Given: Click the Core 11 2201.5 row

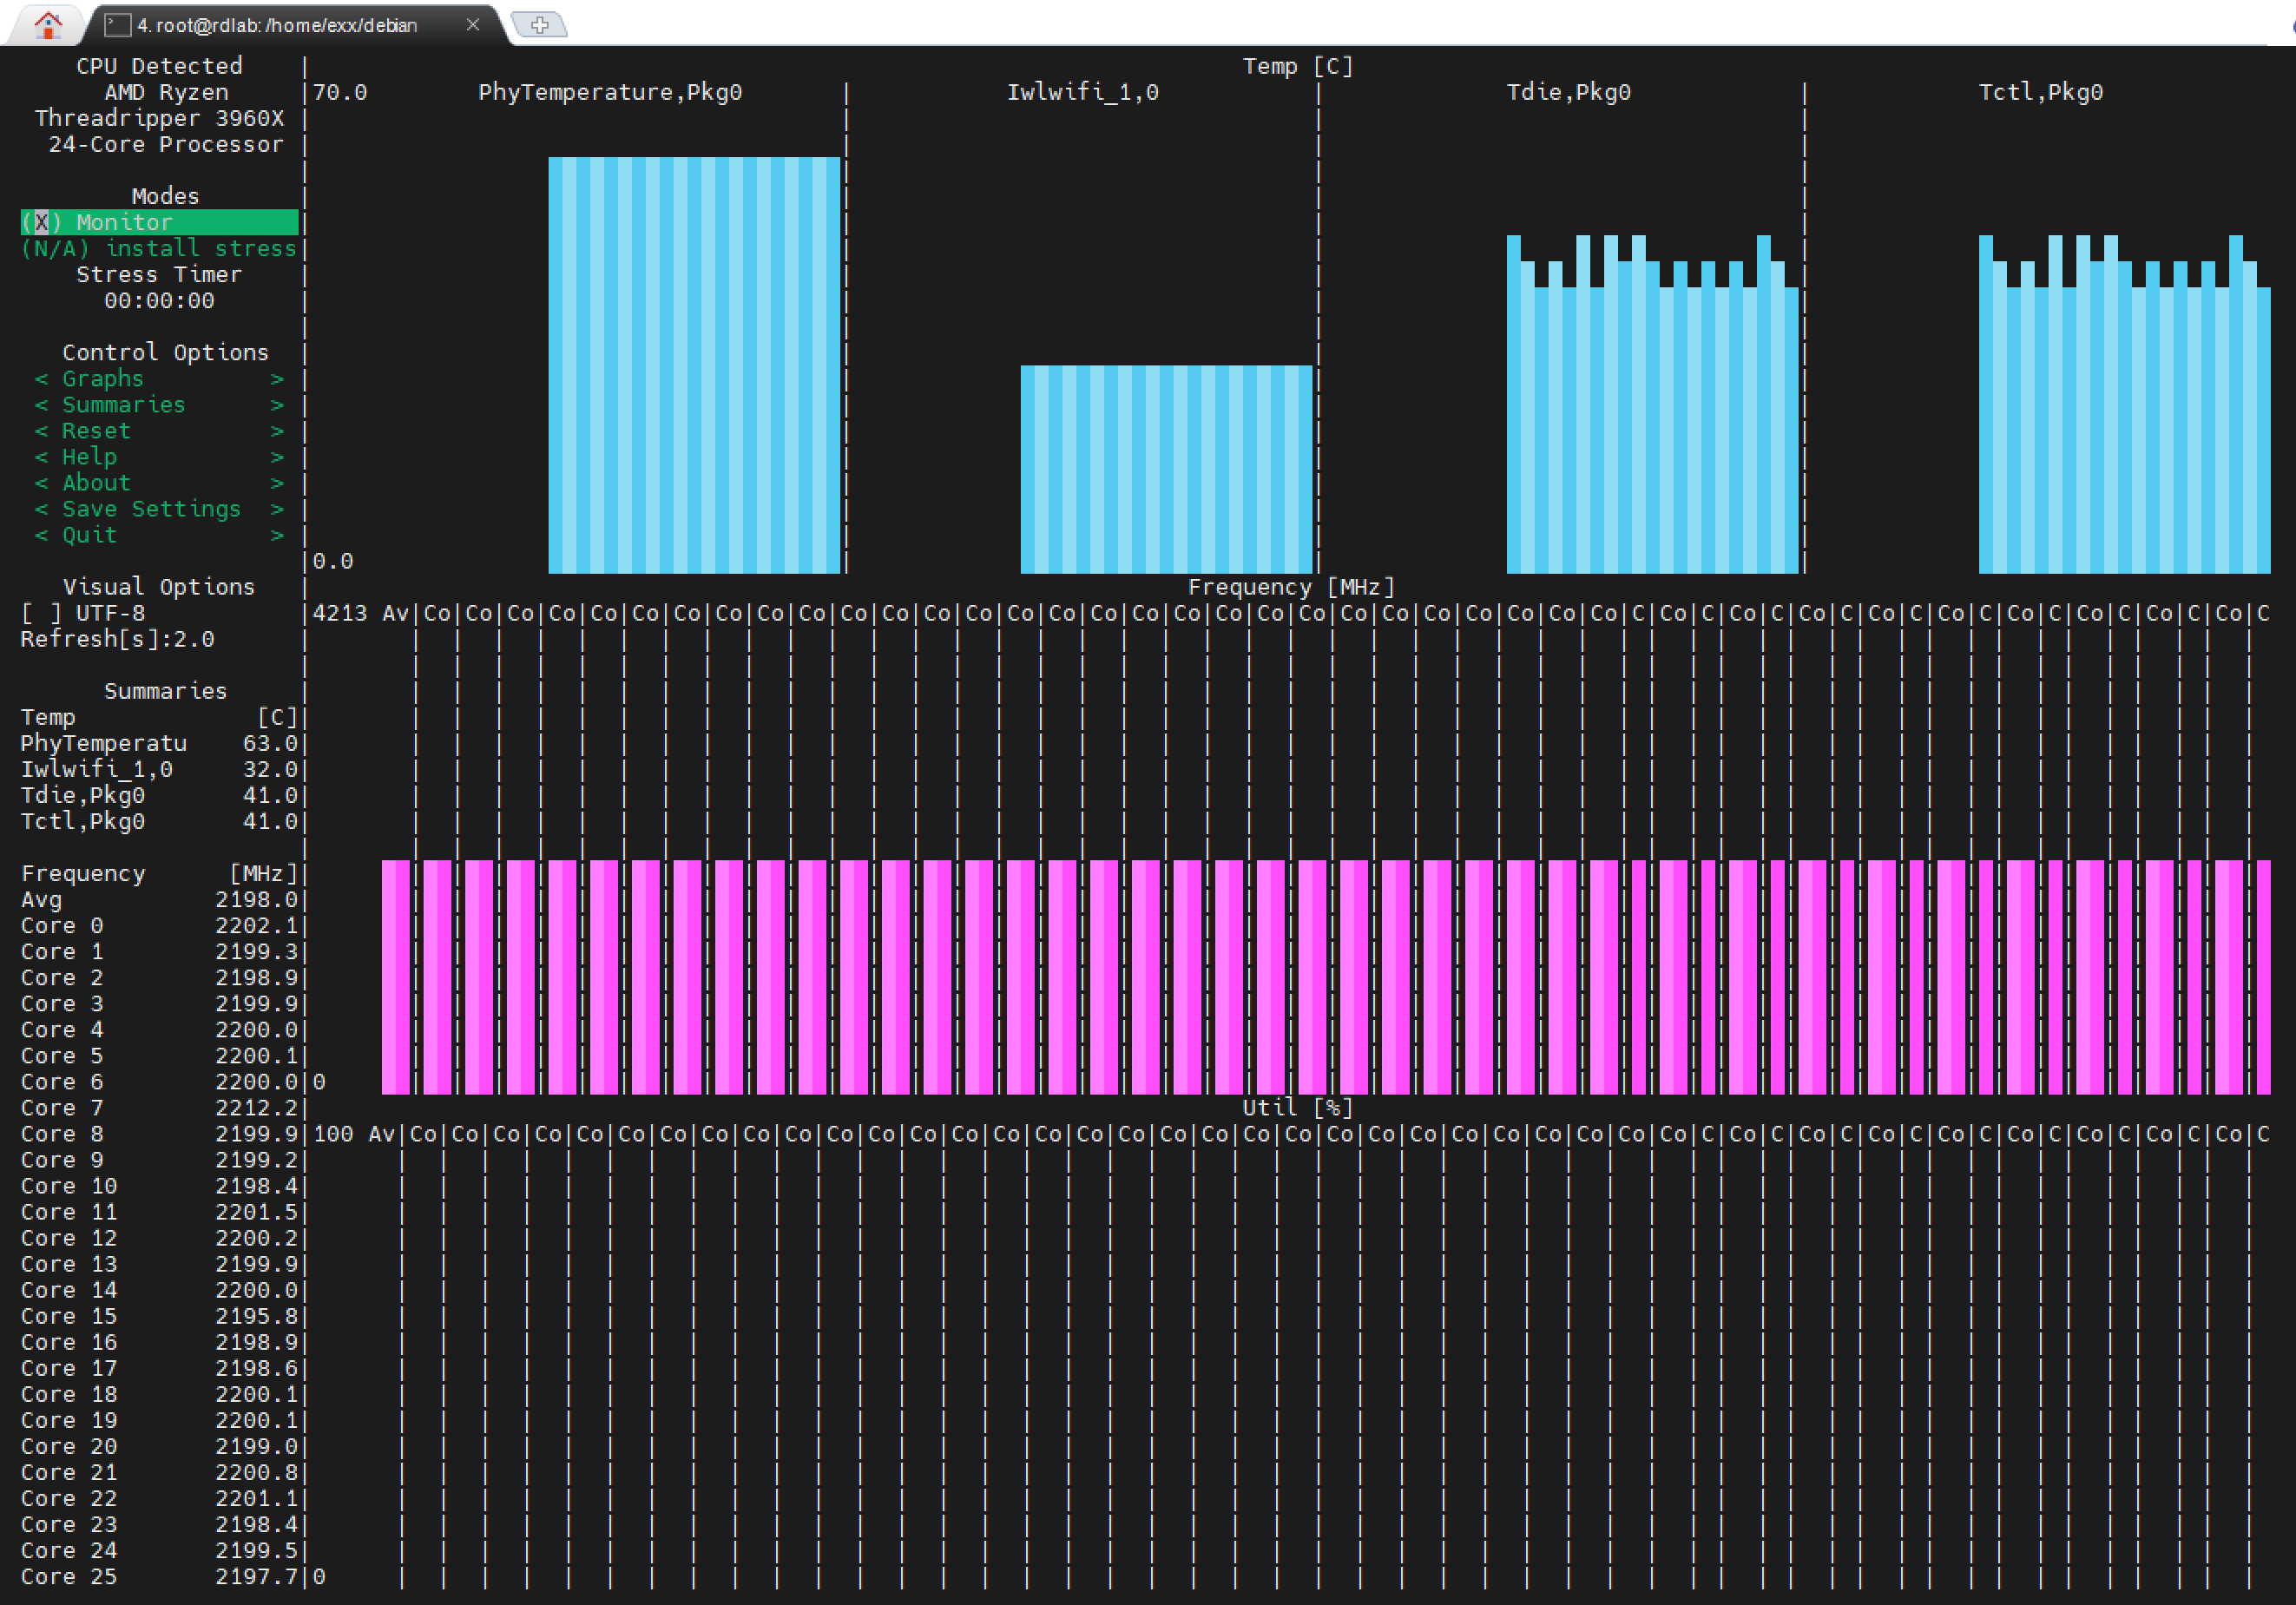Looking at the screenshot, I should click(159, 1212).
